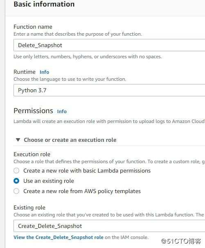This screenshot has height=248, width=205.
Task: Click the Runtime label text
Action: [x=25, y=72]
